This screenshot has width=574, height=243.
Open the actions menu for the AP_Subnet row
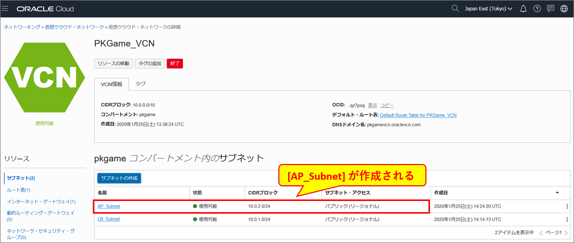[x=567, y=207]
